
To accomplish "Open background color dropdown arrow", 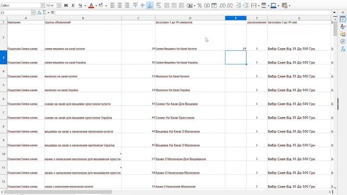I will (106, 5).
